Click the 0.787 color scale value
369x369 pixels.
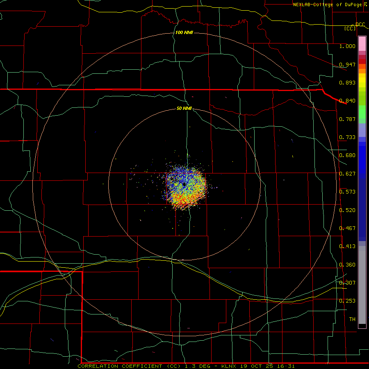347,119
